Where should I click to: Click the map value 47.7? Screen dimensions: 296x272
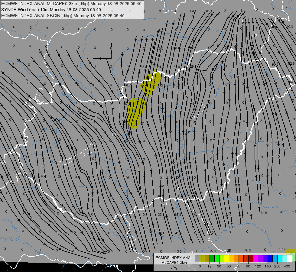coord(144,122)
